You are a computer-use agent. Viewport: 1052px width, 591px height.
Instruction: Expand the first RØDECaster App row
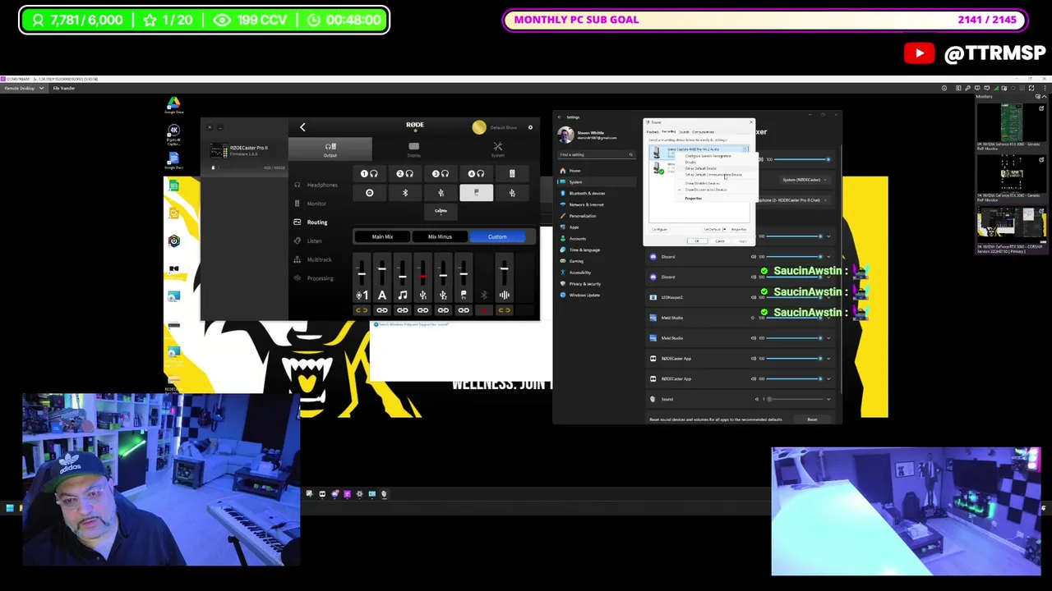click(x=828, y=359)
